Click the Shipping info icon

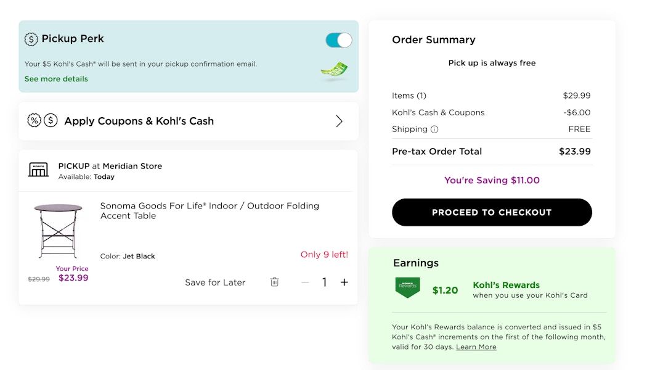point(434,129)
